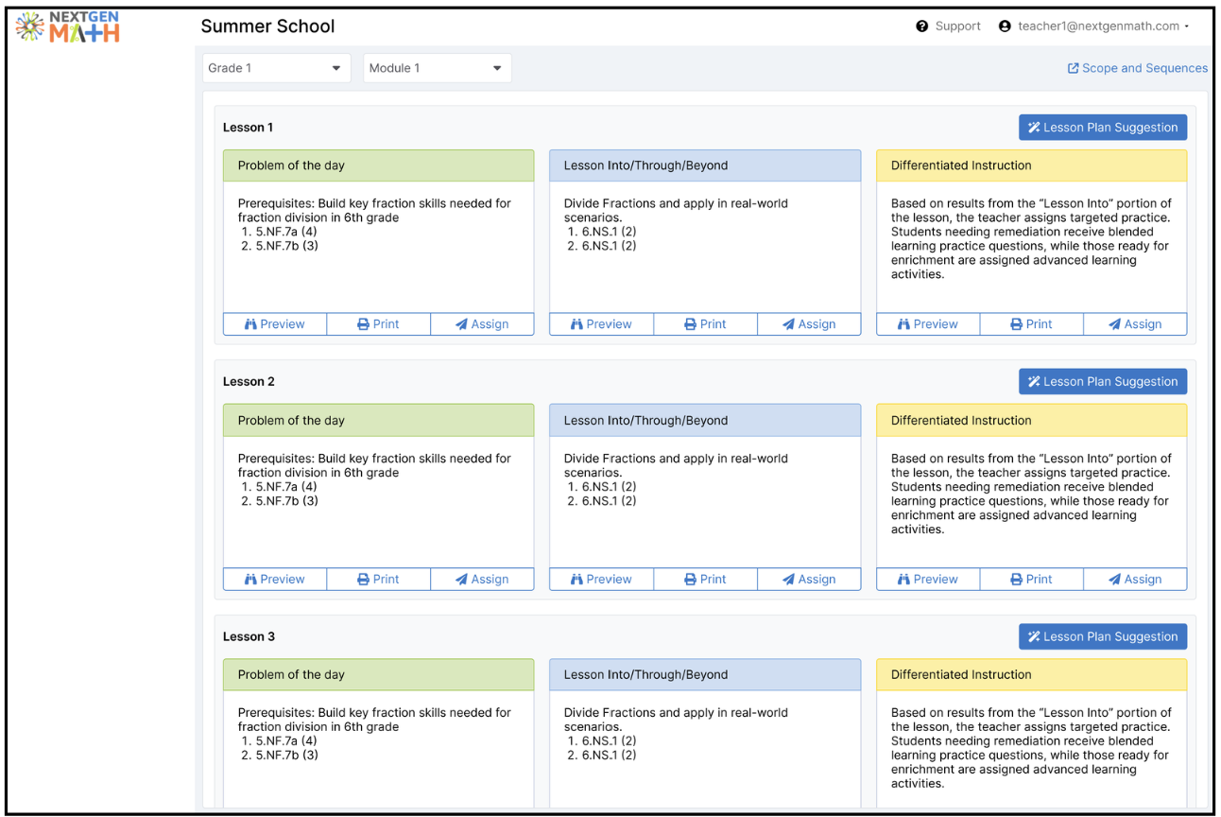Viewport: 1221px width, 817px height.
Task: Click Lesson 1 Problem of the day Print printer icon
Action: tap(363, 324)
